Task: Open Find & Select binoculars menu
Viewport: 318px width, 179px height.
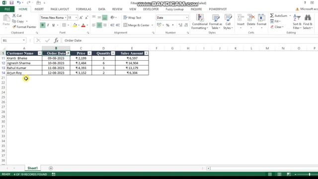Action: click(x=308, y=22)
